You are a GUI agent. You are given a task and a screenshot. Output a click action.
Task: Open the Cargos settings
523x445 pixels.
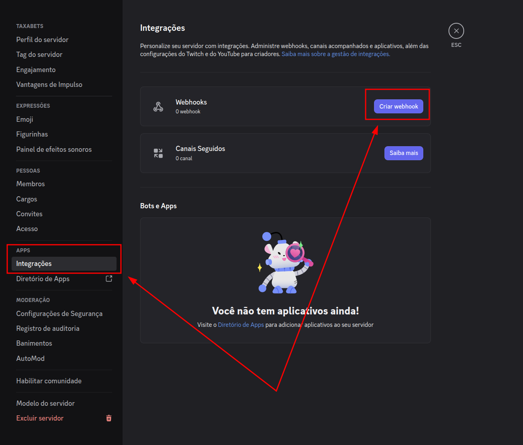[x=26, y=199]
